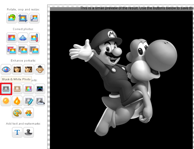Click the 'Enhance portraits:' heading
The width and height of the screenshot is (194, 149).
tap(23, 61)
